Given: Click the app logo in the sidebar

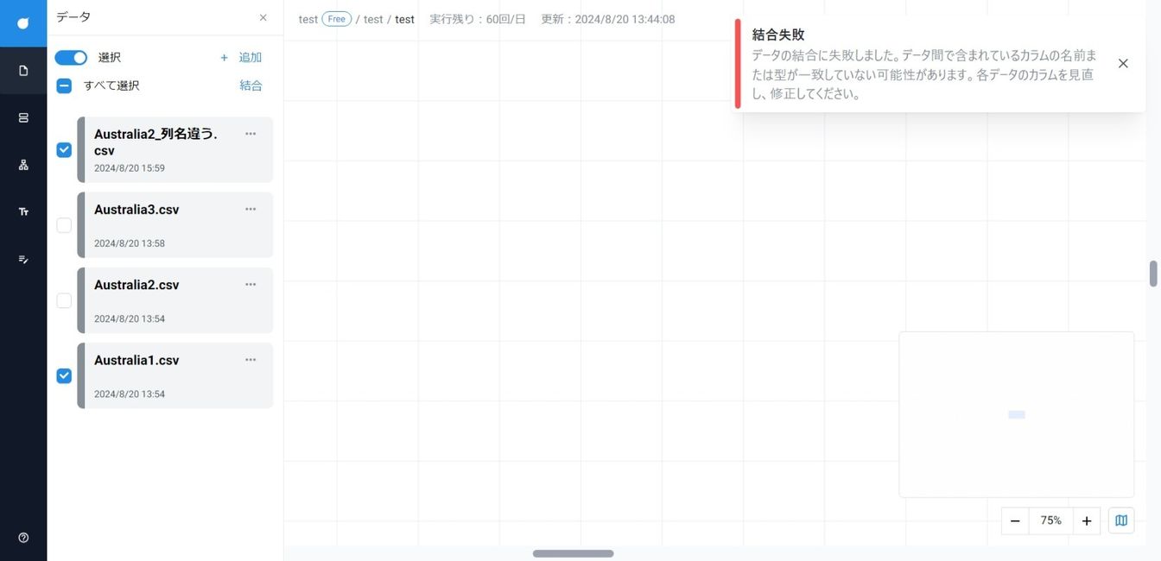Looking at the screenshot, I should [x=23, y=23].
